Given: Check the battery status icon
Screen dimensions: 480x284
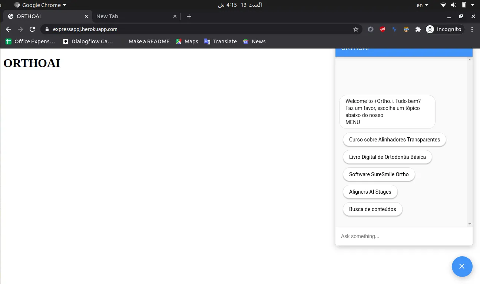Looking at the screenshot, I should point(464,5).
